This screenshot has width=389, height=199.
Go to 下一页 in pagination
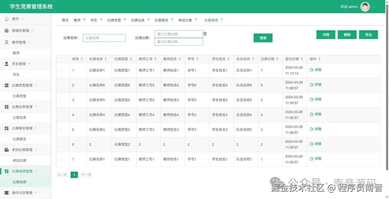(86, 175)
